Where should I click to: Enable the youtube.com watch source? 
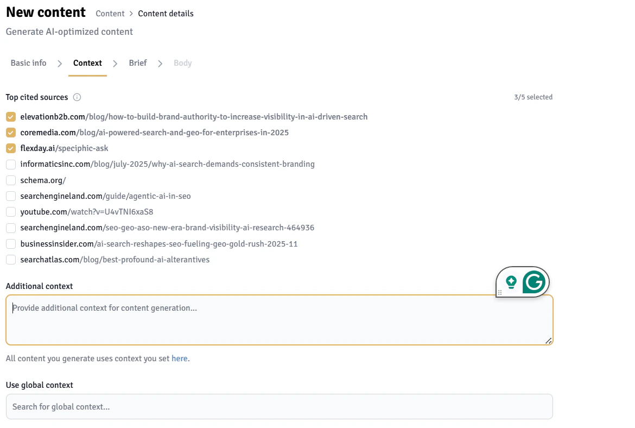[11, 212]
